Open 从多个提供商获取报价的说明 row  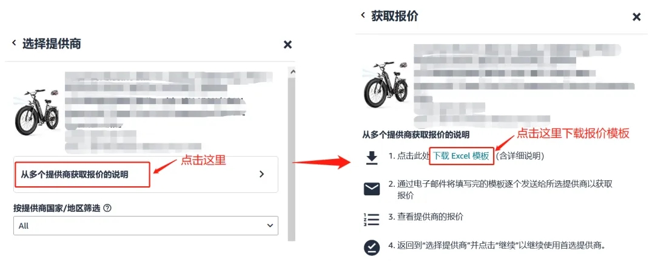pos(146,174)
